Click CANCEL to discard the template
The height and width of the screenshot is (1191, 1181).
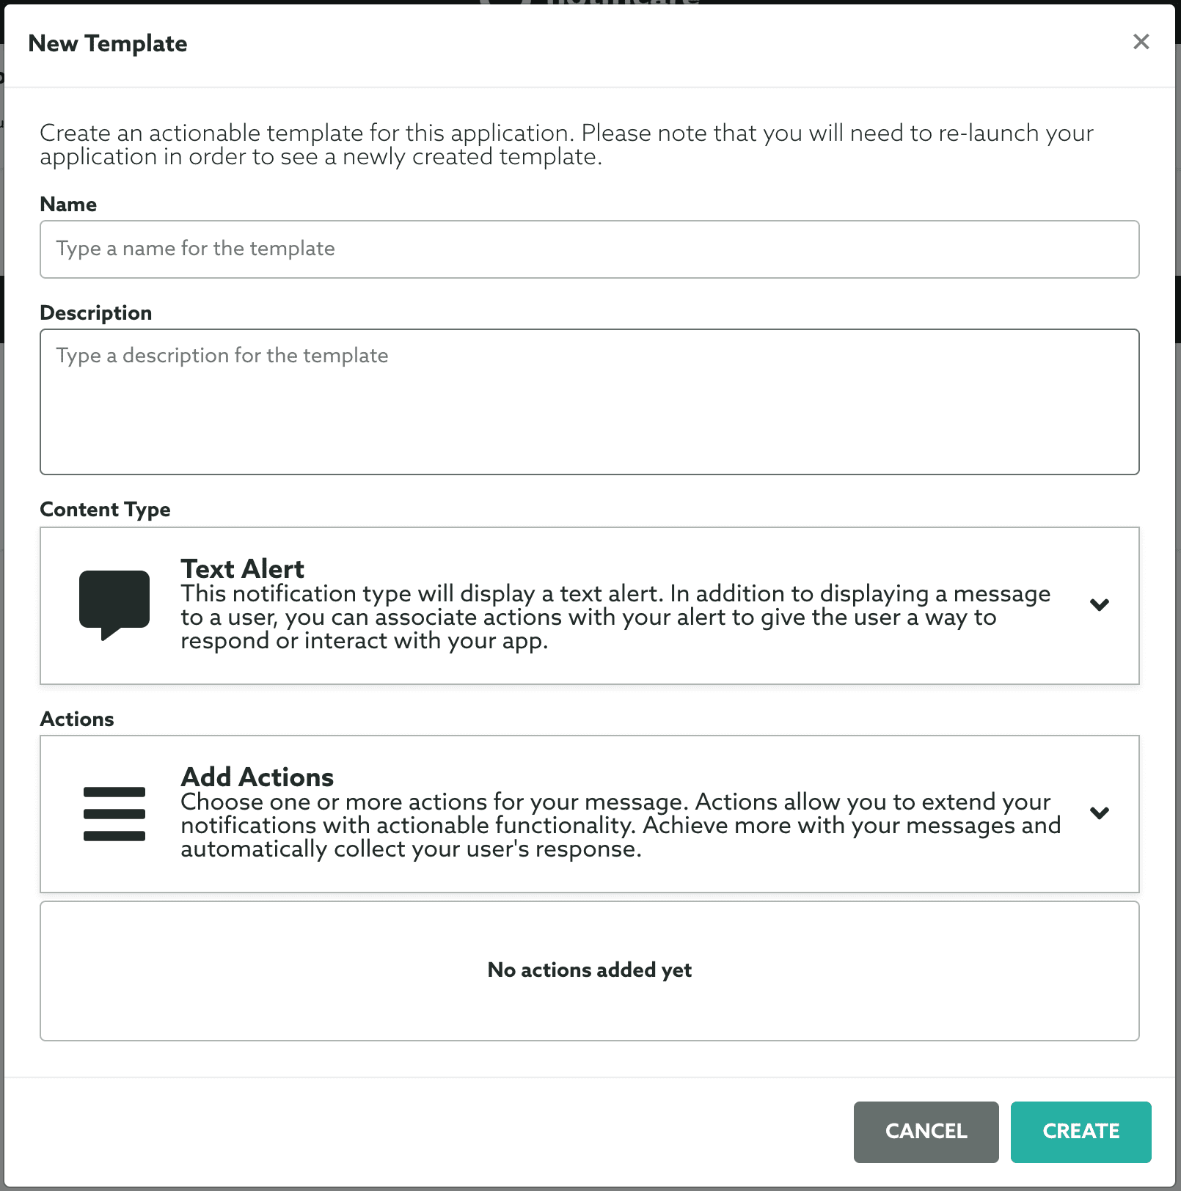tap(926, 1132)
